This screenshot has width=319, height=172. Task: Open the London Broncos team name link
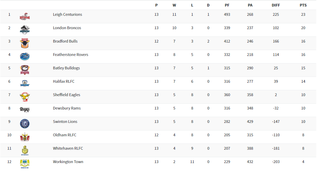67,28
